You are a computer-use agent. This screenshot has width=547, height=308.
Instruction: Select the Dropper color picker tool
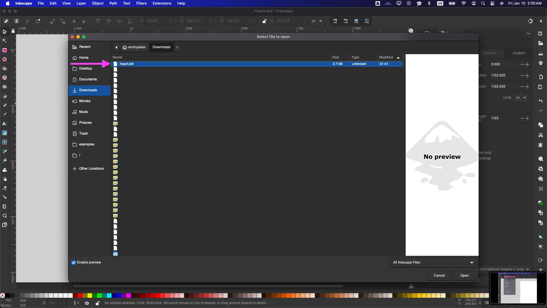(5, 151)
